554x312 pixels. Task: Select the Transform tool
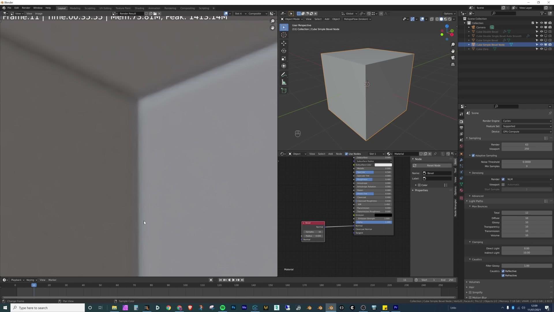coord(284,66)
